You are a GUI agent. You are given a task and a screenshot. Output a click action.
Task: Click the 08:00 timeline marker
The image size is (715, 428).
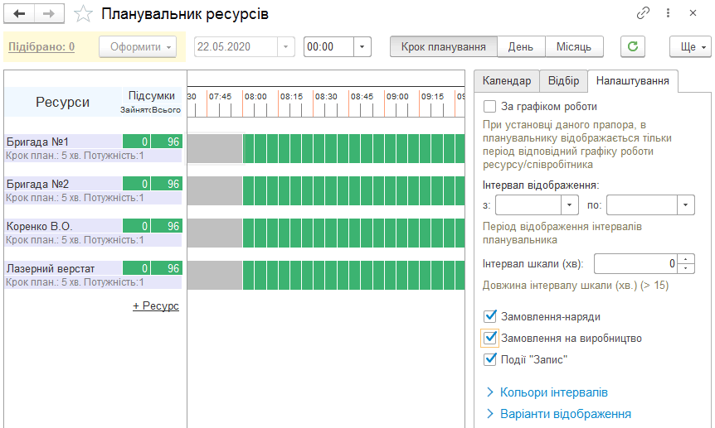(x=255, y=97)
